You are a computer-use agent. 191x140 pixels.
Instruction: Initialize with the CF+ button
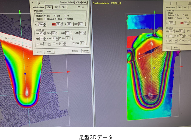click(63, 7)
